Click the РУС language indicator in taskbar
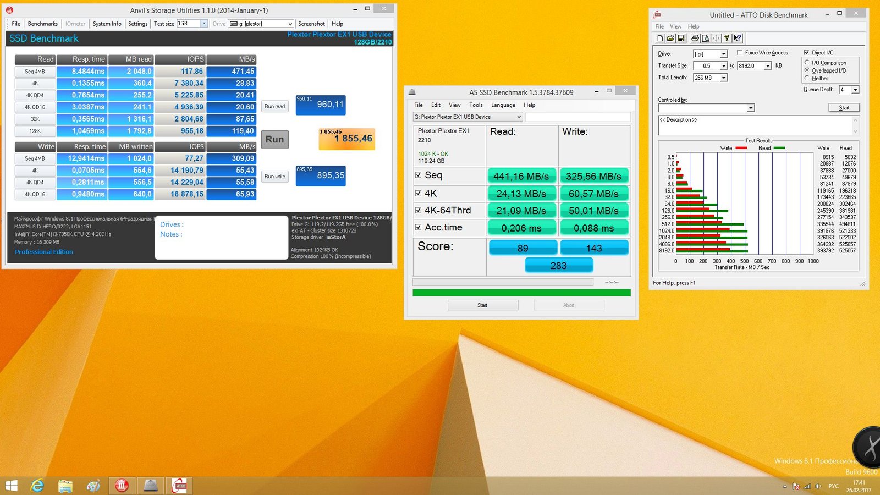 tap(834, 486)
